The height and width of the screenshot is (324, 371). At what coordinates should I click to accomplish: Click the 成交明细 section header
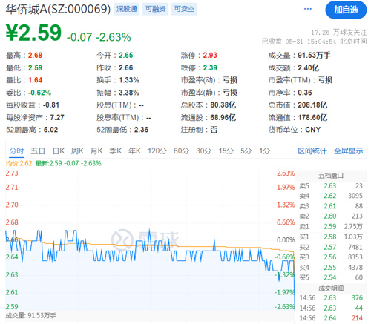tap(331, 288)
